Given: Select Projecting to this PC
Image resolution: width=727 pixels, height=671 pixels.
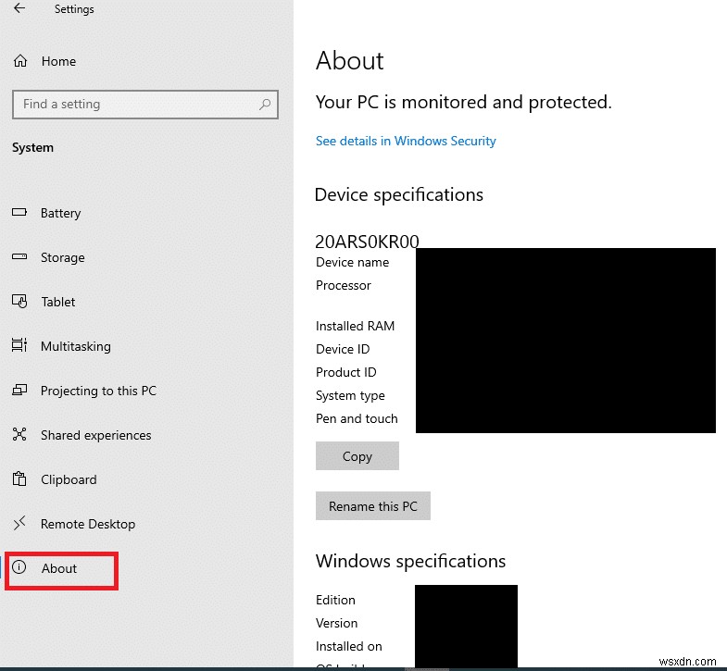Looking at the screenshot, I should coord(98,391).
